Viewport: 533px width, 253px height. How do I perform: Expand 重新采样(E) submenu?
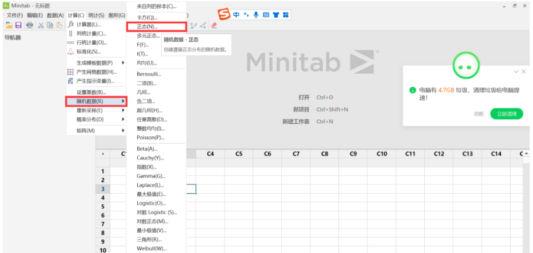[96, 111]
